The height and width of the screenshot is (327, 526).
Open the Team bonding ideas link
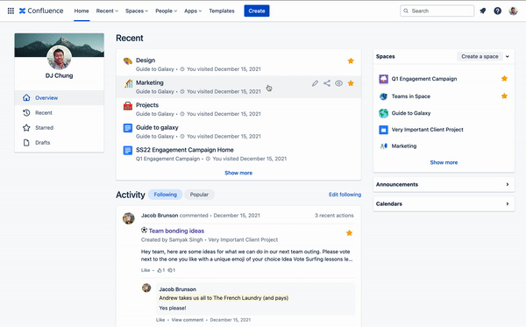[176, 231]
